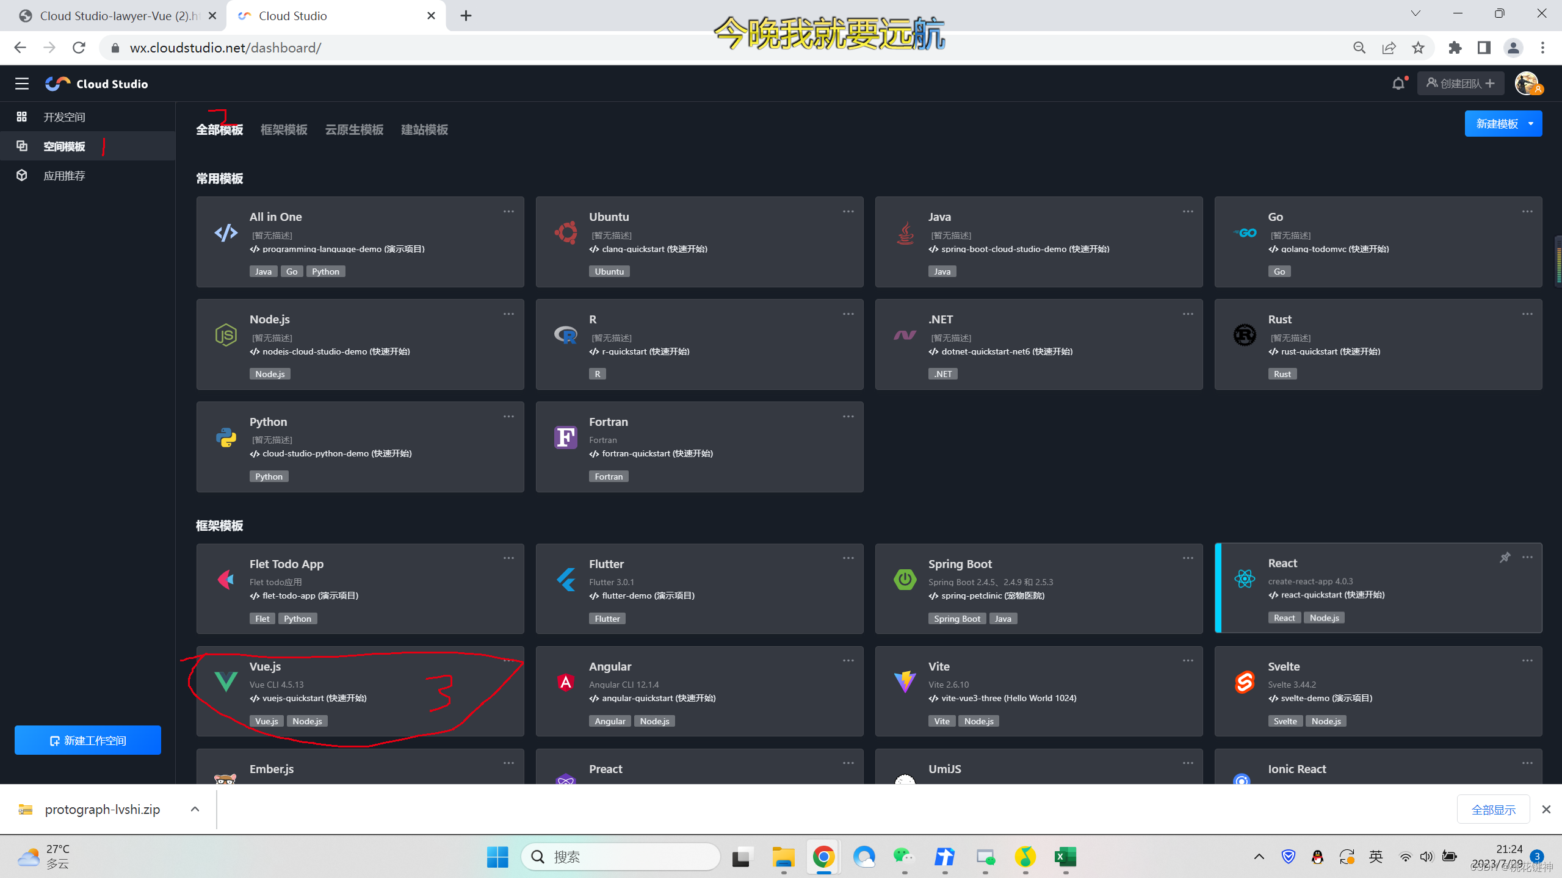Open the user avatar profile
This screenshot has height=878, width=1562.
(1527, 84)
